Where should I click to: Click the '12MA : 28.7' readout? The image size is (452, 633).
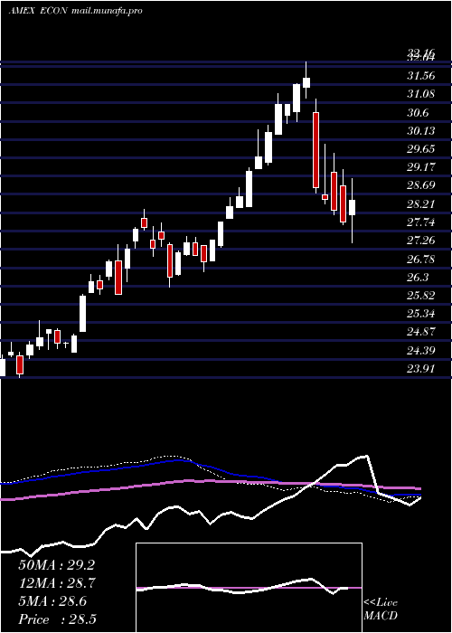click(56, 583)
